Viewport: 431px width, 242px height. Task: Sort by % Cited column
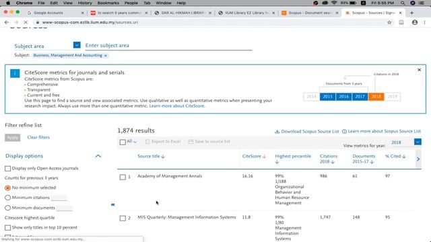coord(395,157)
